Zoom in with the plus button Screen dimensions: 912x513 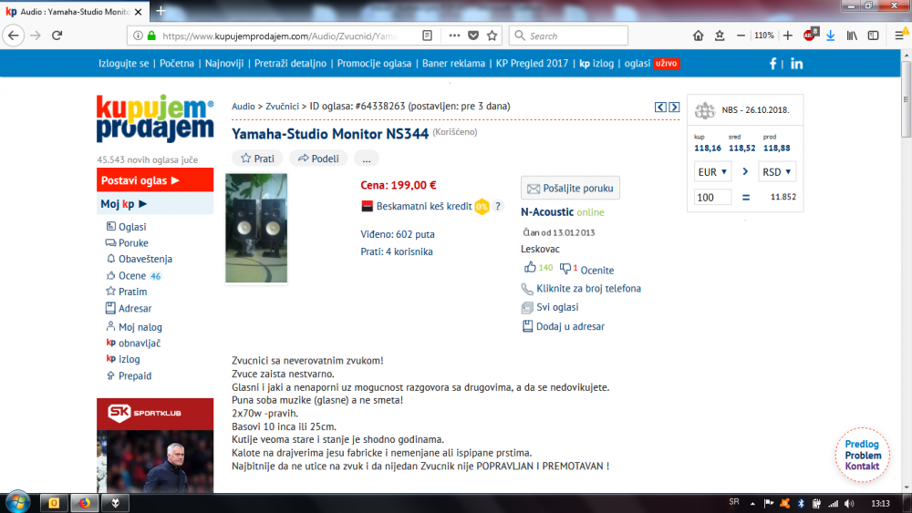point(788,36)
